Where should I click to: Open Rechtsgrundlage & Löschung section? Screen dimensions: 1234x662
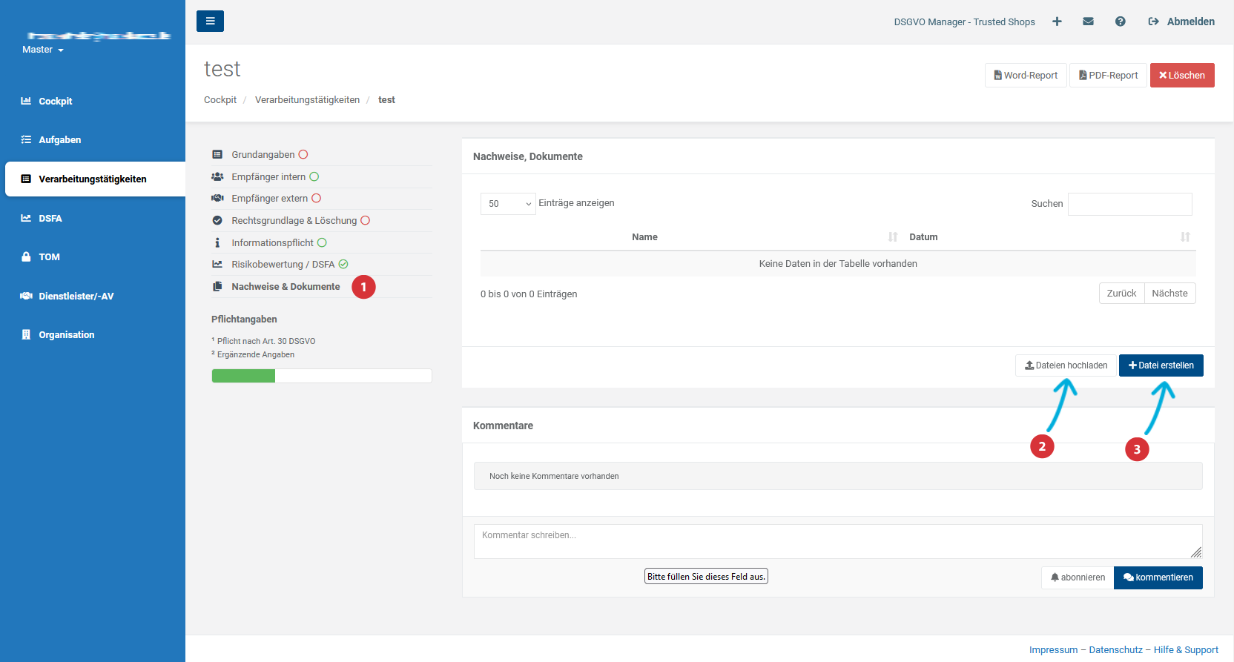coord(294,221)
